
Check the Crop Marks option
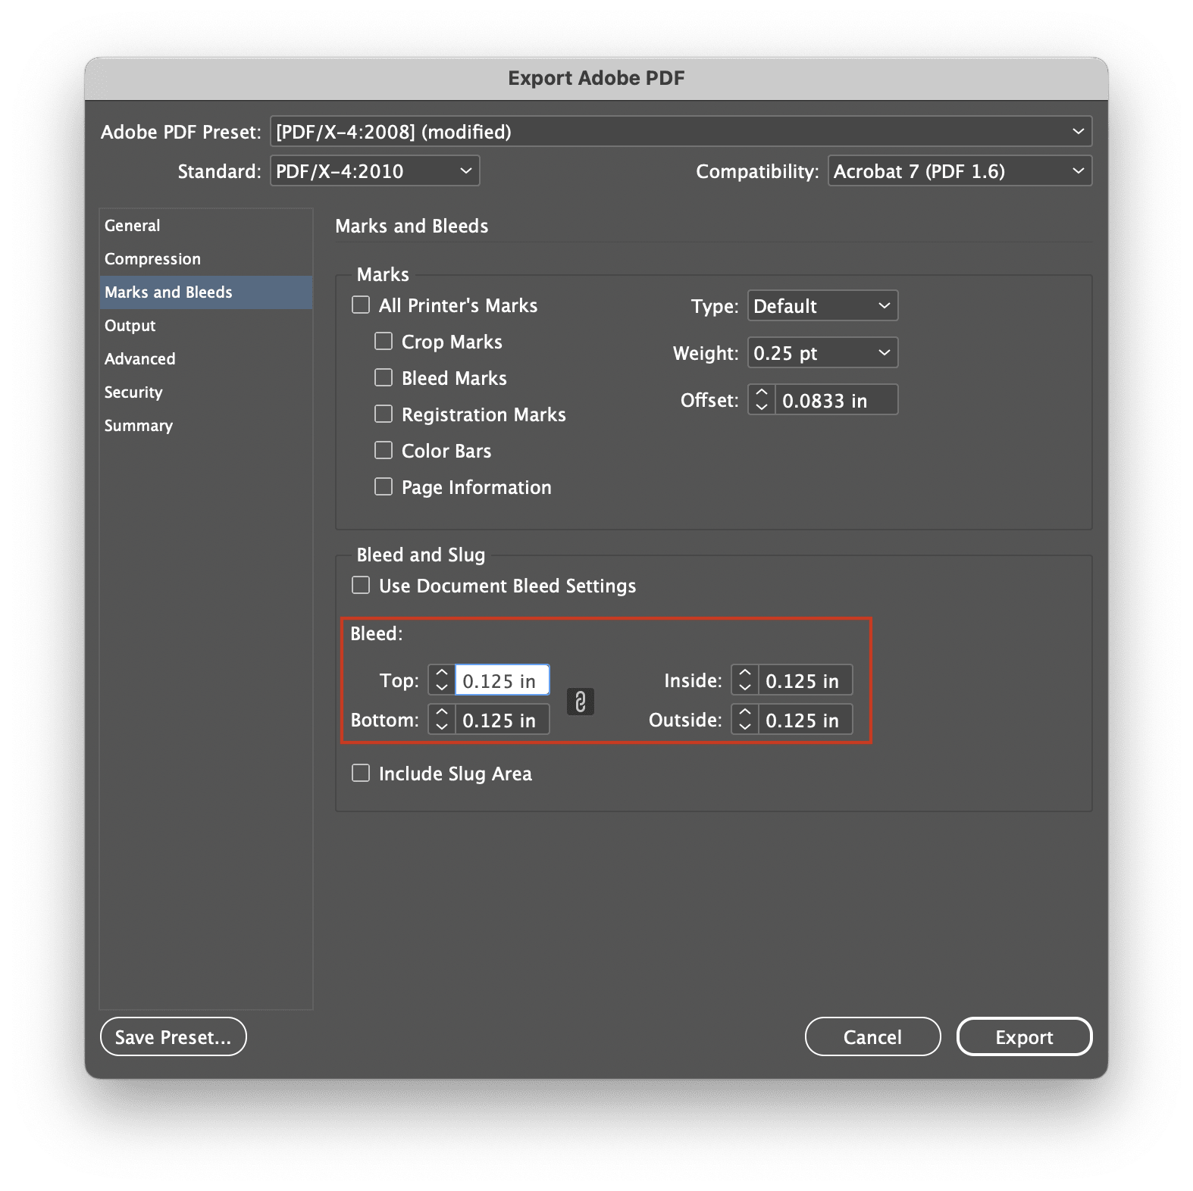pyautogui.click(x=384, y=341)
